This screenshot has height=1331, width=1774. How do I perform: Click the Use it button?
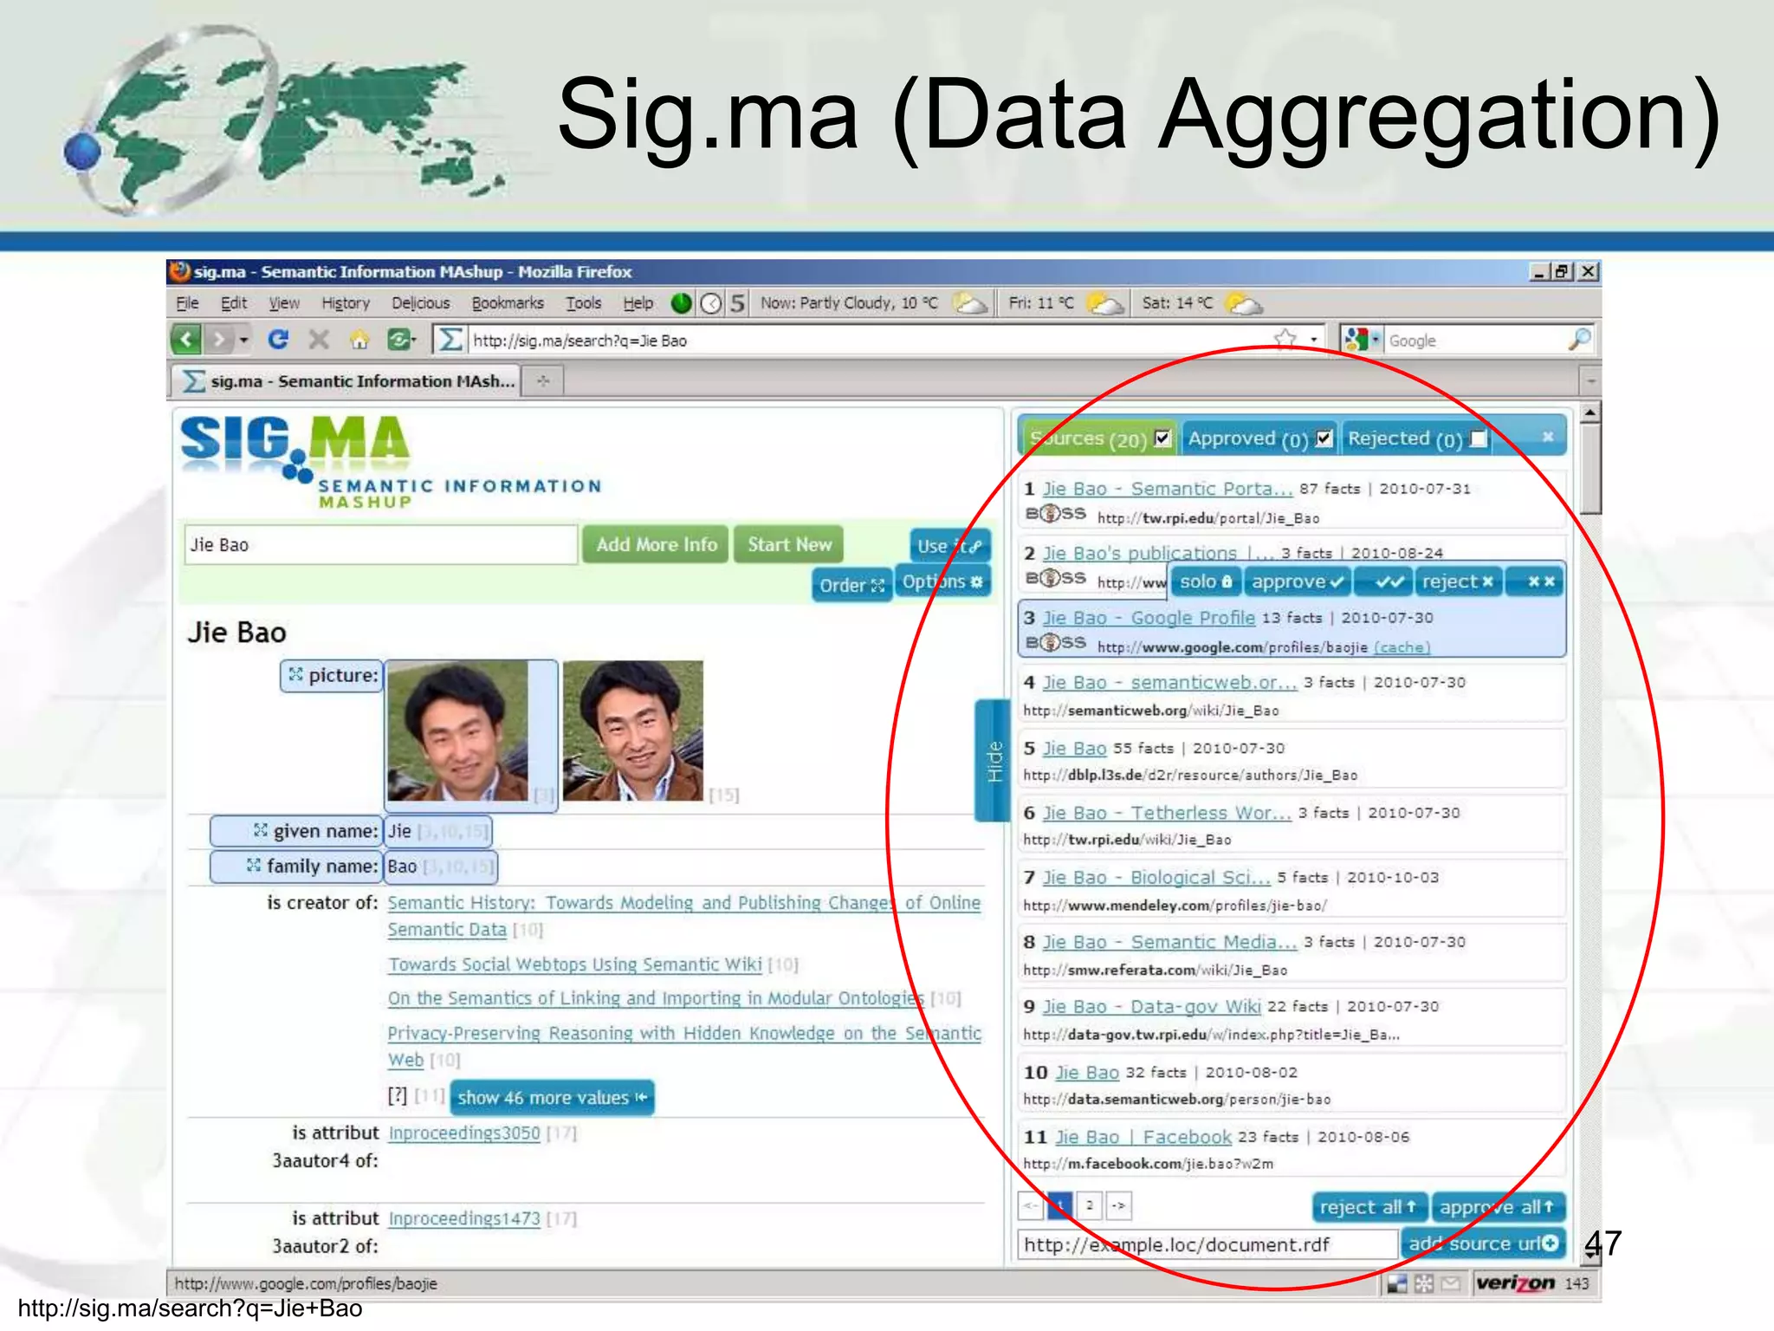tap(949, 546)
